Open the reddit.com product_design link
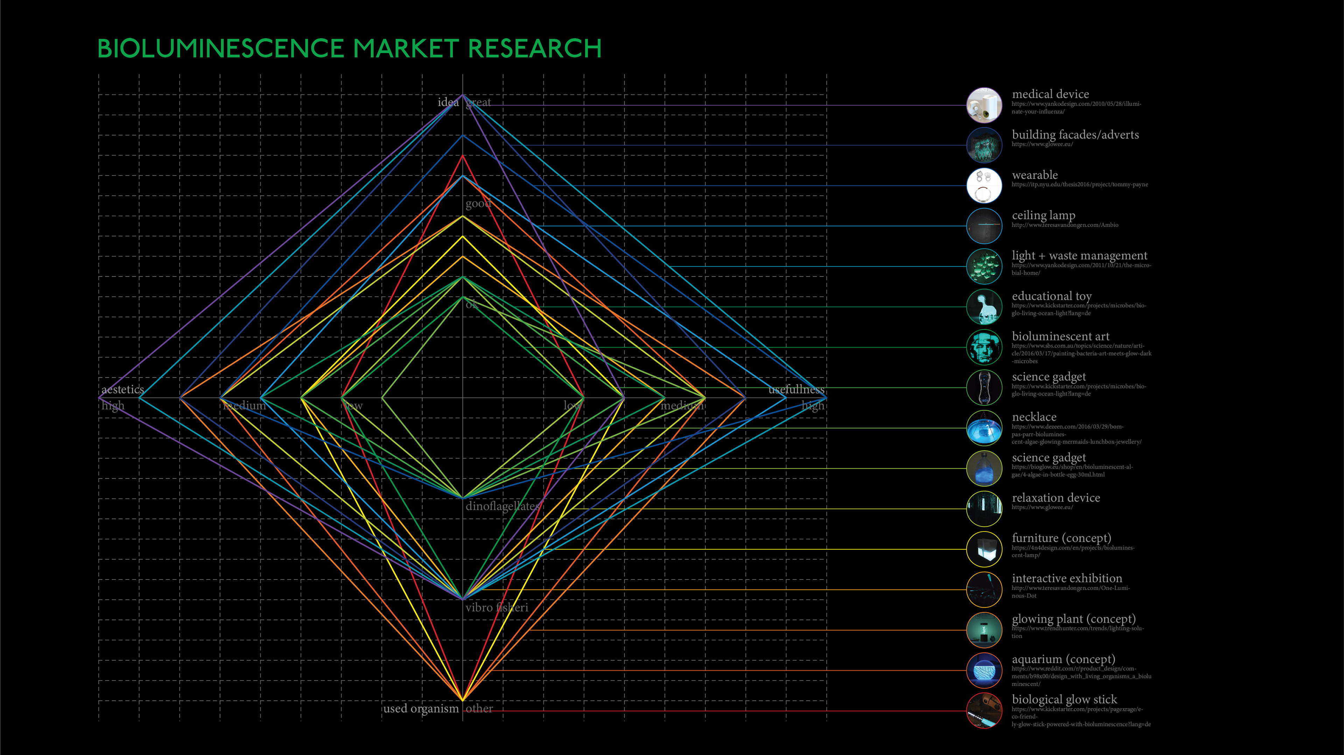 point(1081,676)
